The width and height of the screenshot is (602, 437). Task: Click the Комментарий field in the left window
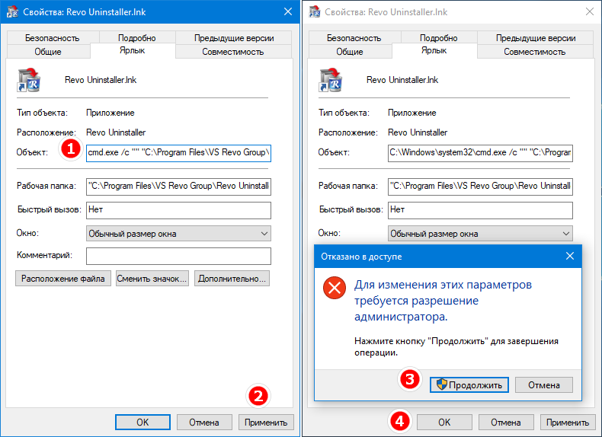[178, 256]
